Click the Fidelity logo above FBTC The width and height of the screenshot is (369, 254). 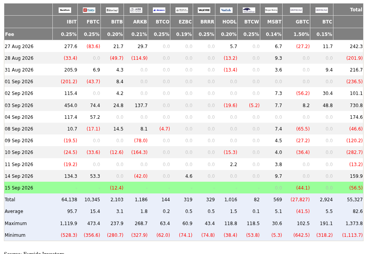pos(89,10)
